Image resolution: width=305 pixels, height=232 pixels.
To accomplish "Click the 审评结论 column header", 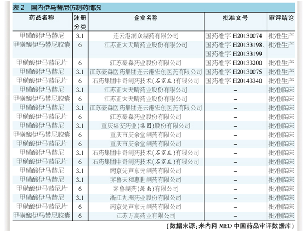I will pos(281,18).
